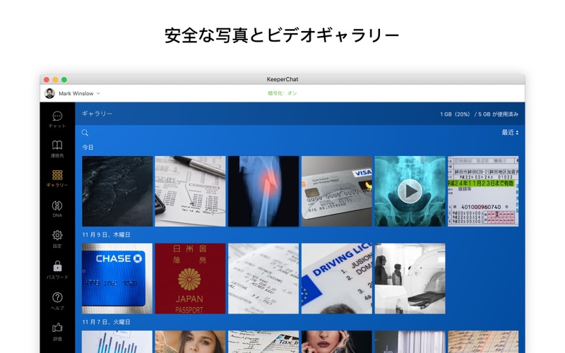Open the broken bone X-ray image
The width and height of the screenshot is (565, 353).
[x=263, y=191]
